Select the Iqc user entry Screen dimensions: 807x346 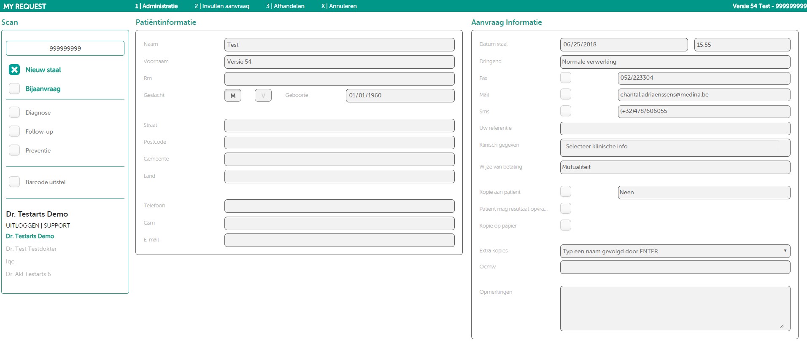click(x=10, y=261)
